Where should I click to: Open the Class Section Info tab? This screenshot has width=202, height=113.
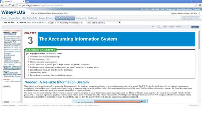point(29,18)
